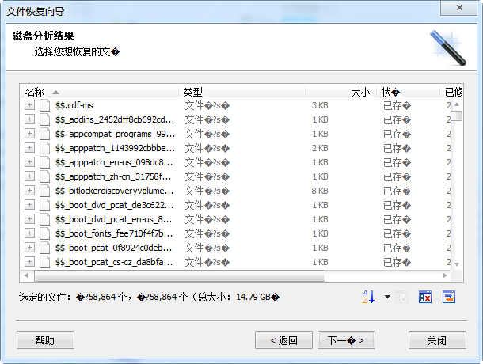This screenshot has height=364, width=483.
Task: Click the A-Z sort icon
Action: point(368,297)
